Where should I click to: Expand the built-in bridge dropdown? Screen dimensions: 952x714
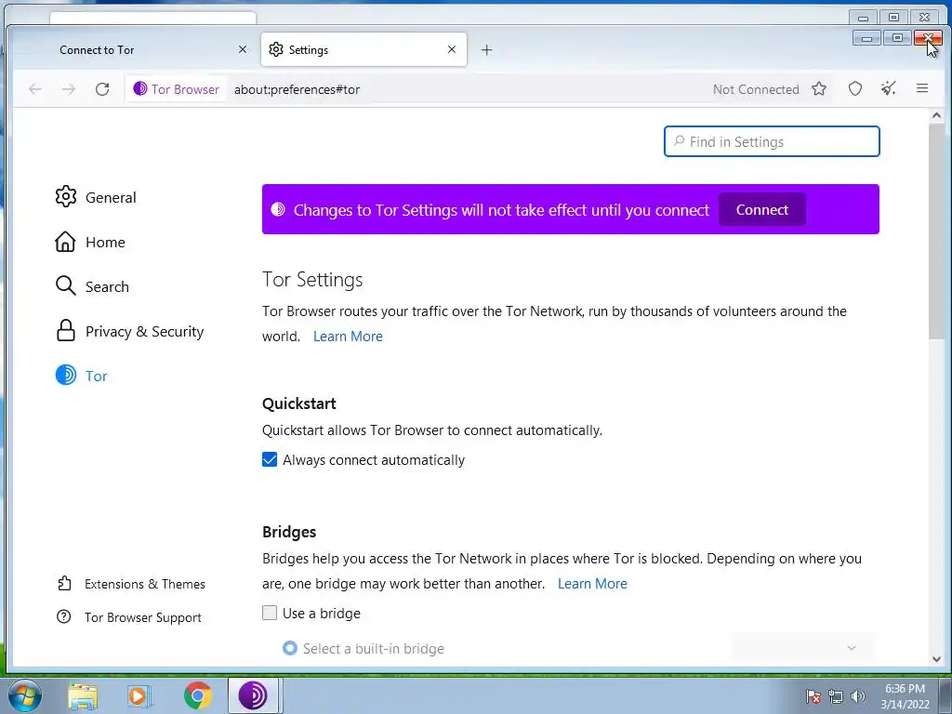coord(804,648)
